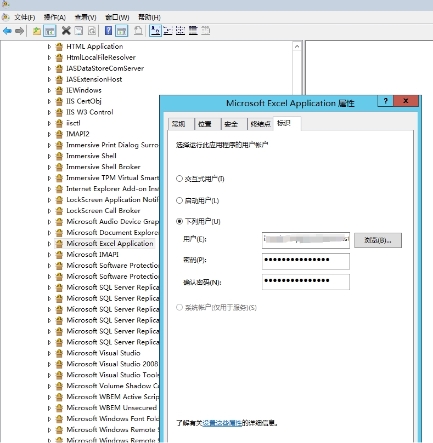Click the LockScreen Call Broker package icon
This screenshot has width=433, height=443.
[59, 211]
